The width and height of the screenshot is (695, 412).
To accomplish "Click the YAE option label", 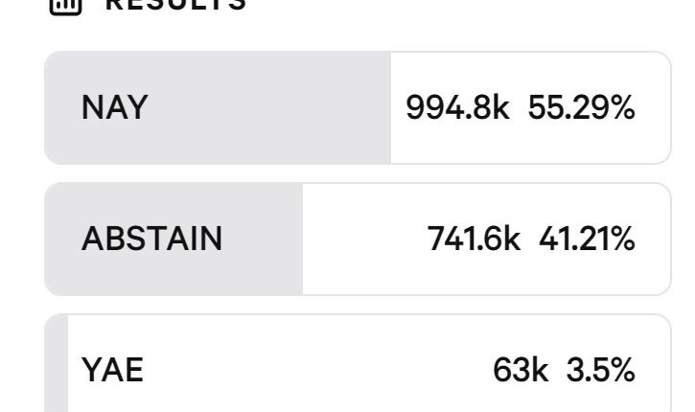I will click(112, 369).
